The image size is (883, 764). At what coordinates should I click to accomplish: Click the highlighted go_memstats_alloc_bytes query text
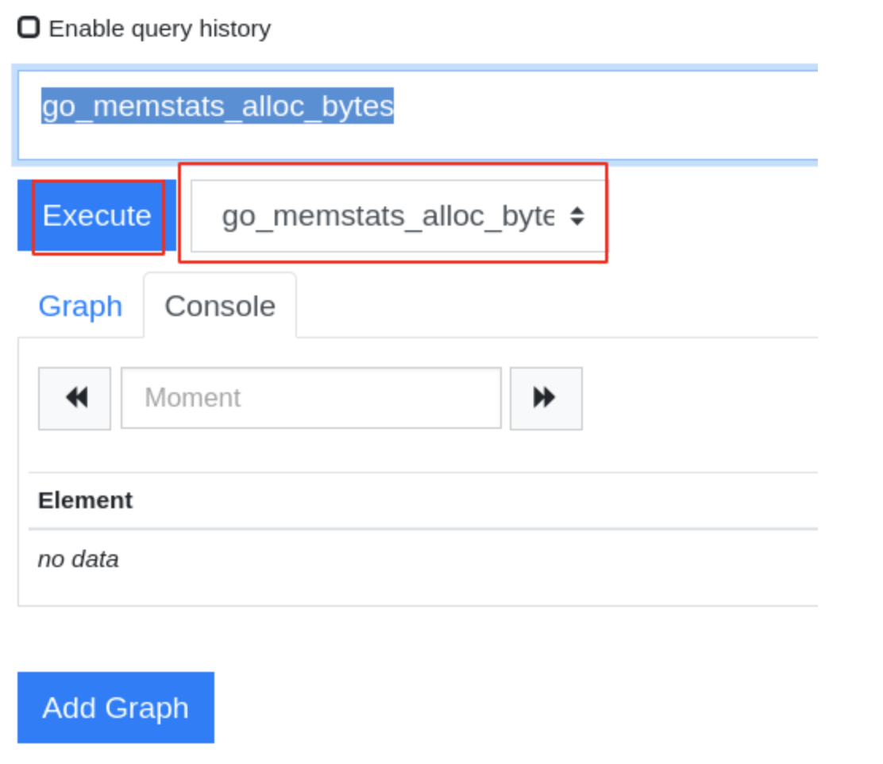(x=218, y=106)
